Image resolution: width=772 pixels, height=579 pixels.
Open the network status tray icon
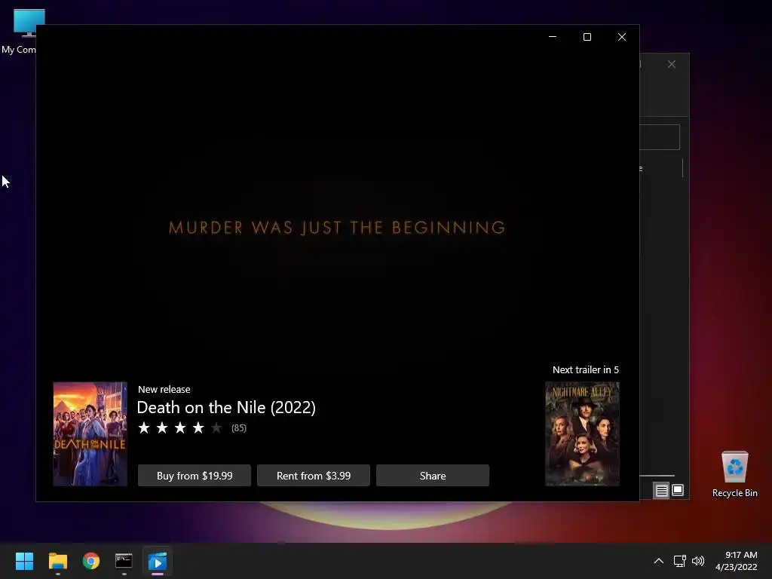pos(679,561)
